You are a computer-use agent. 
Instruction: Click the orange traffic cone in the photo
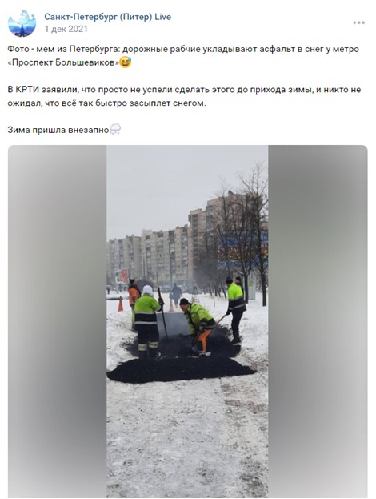[x=121, y=304]
